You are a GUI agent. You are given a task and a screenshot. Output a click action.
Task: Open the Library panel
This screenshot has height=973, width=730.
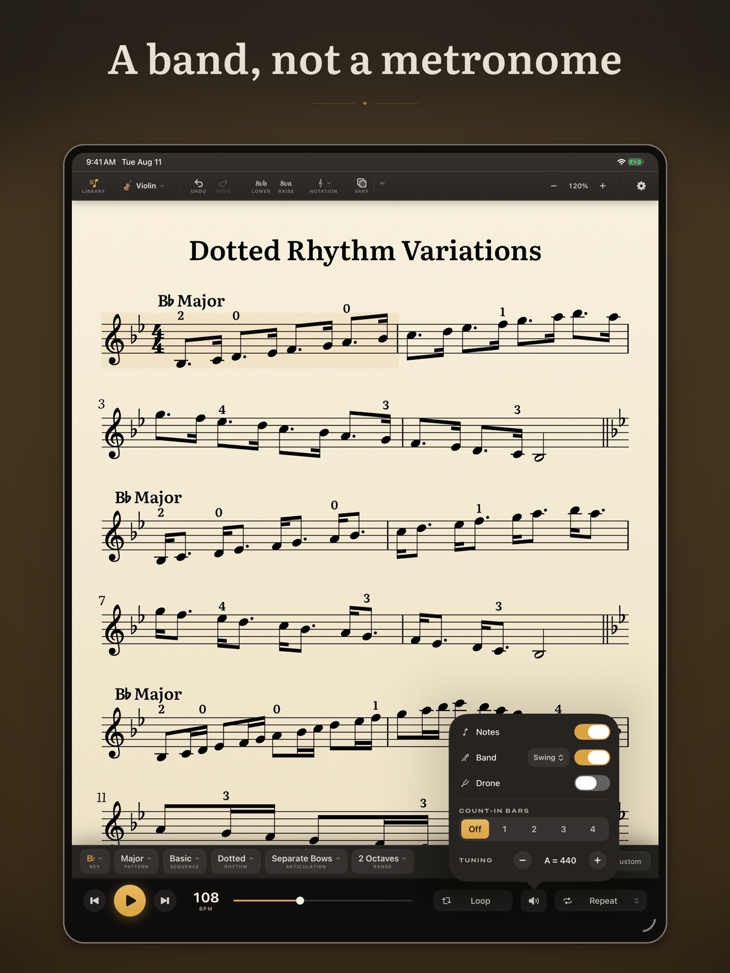click(x=93, y=186)
